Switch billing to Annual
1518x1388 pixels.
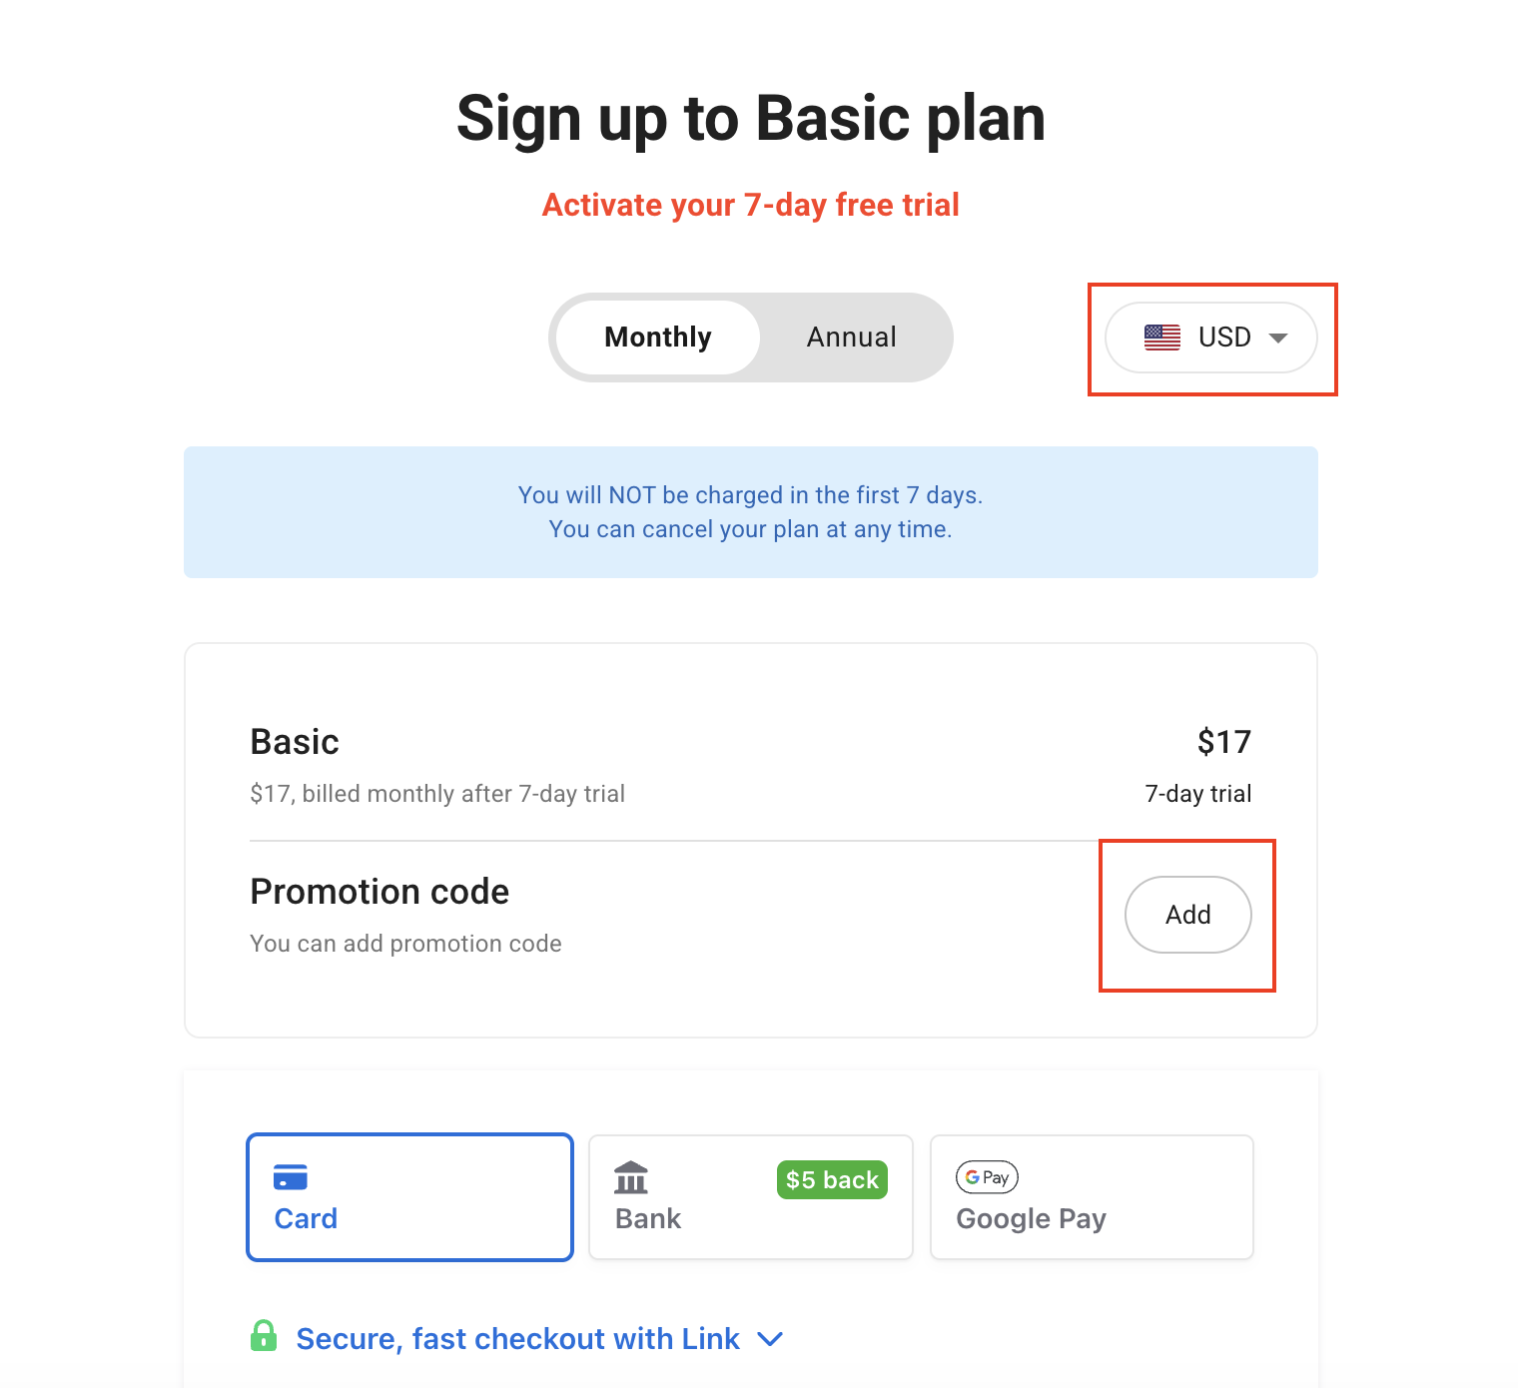(x=852, y=338)
